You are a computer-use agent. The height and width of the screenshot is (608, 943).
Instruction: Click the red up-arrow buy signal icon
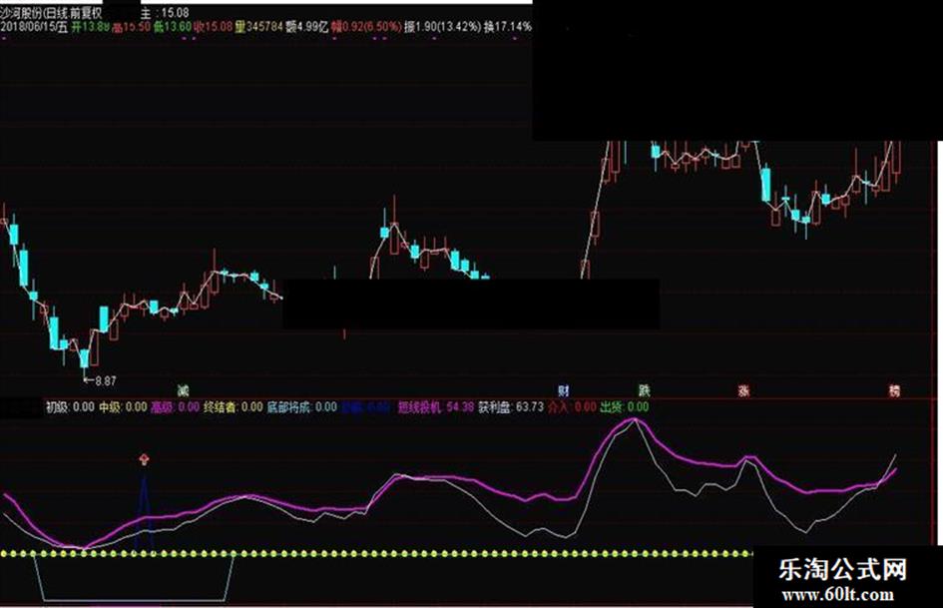144,460
